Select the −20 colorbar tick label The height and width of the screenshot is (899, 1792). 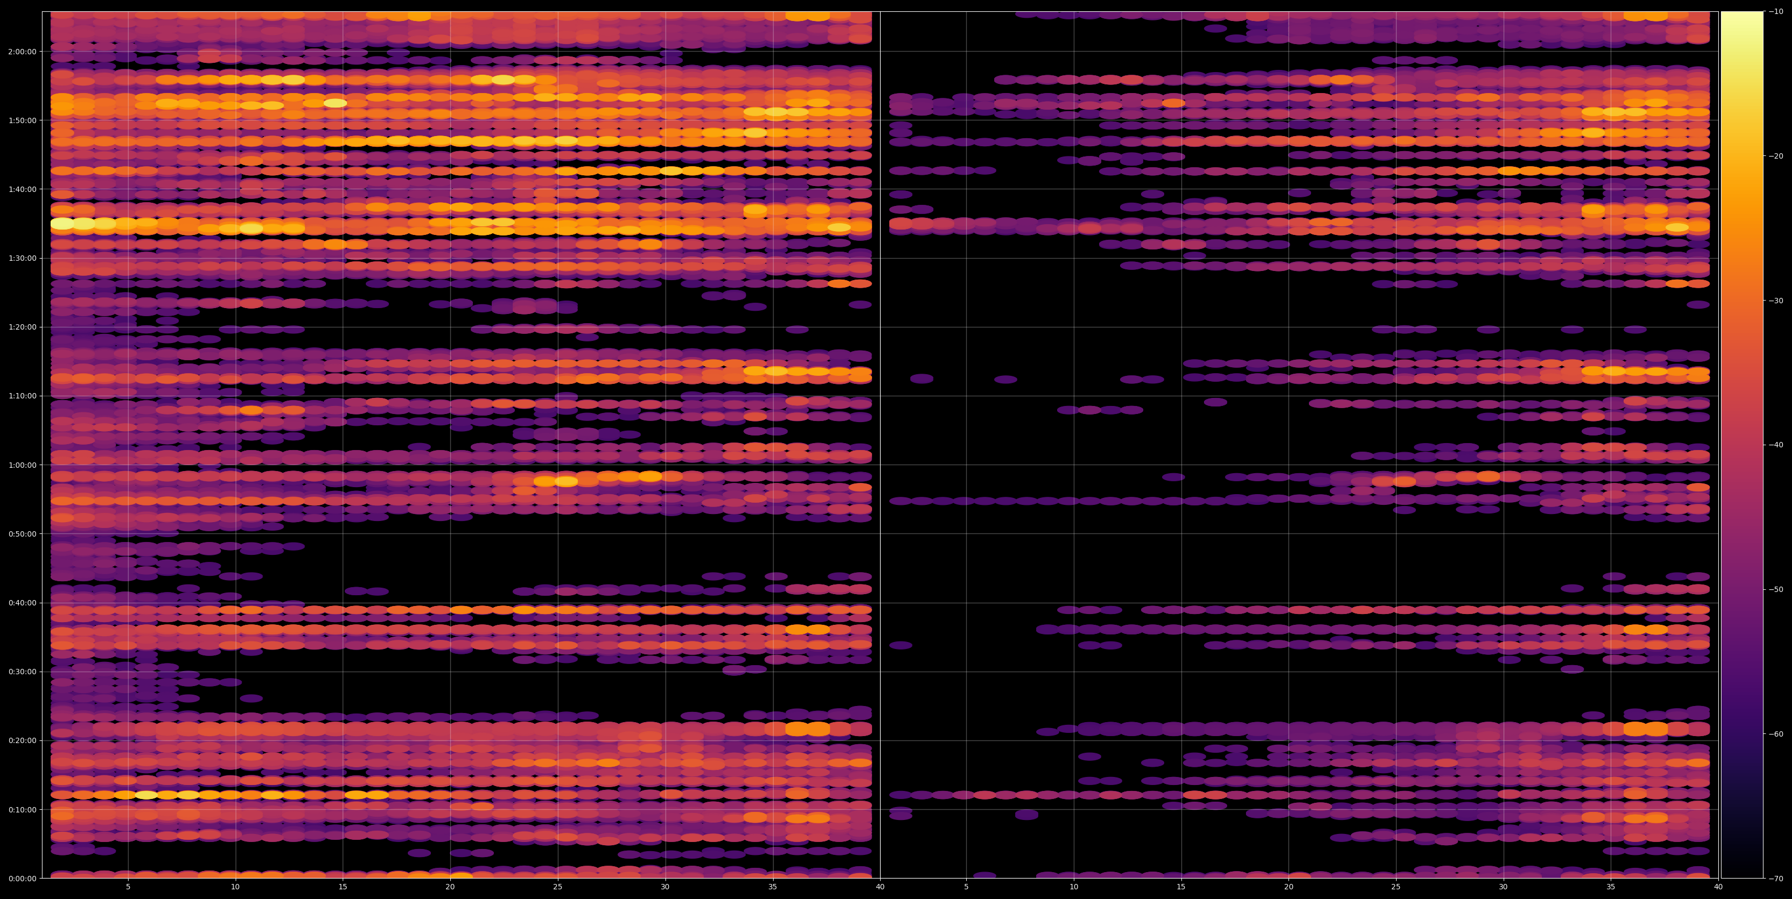point(1776,156)
